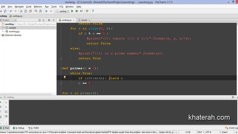
Task: Click the Copy icon in the toolbar
Action: (x=26, y=11)
